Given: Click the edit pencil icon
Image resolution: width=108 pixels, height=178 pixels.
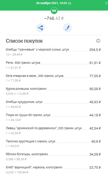Looking at the screenshot, I should [x=67, y=28].
